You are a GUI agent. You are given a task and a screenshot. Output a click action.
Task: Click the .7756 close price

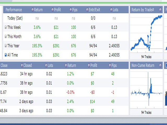click(4, 83)
